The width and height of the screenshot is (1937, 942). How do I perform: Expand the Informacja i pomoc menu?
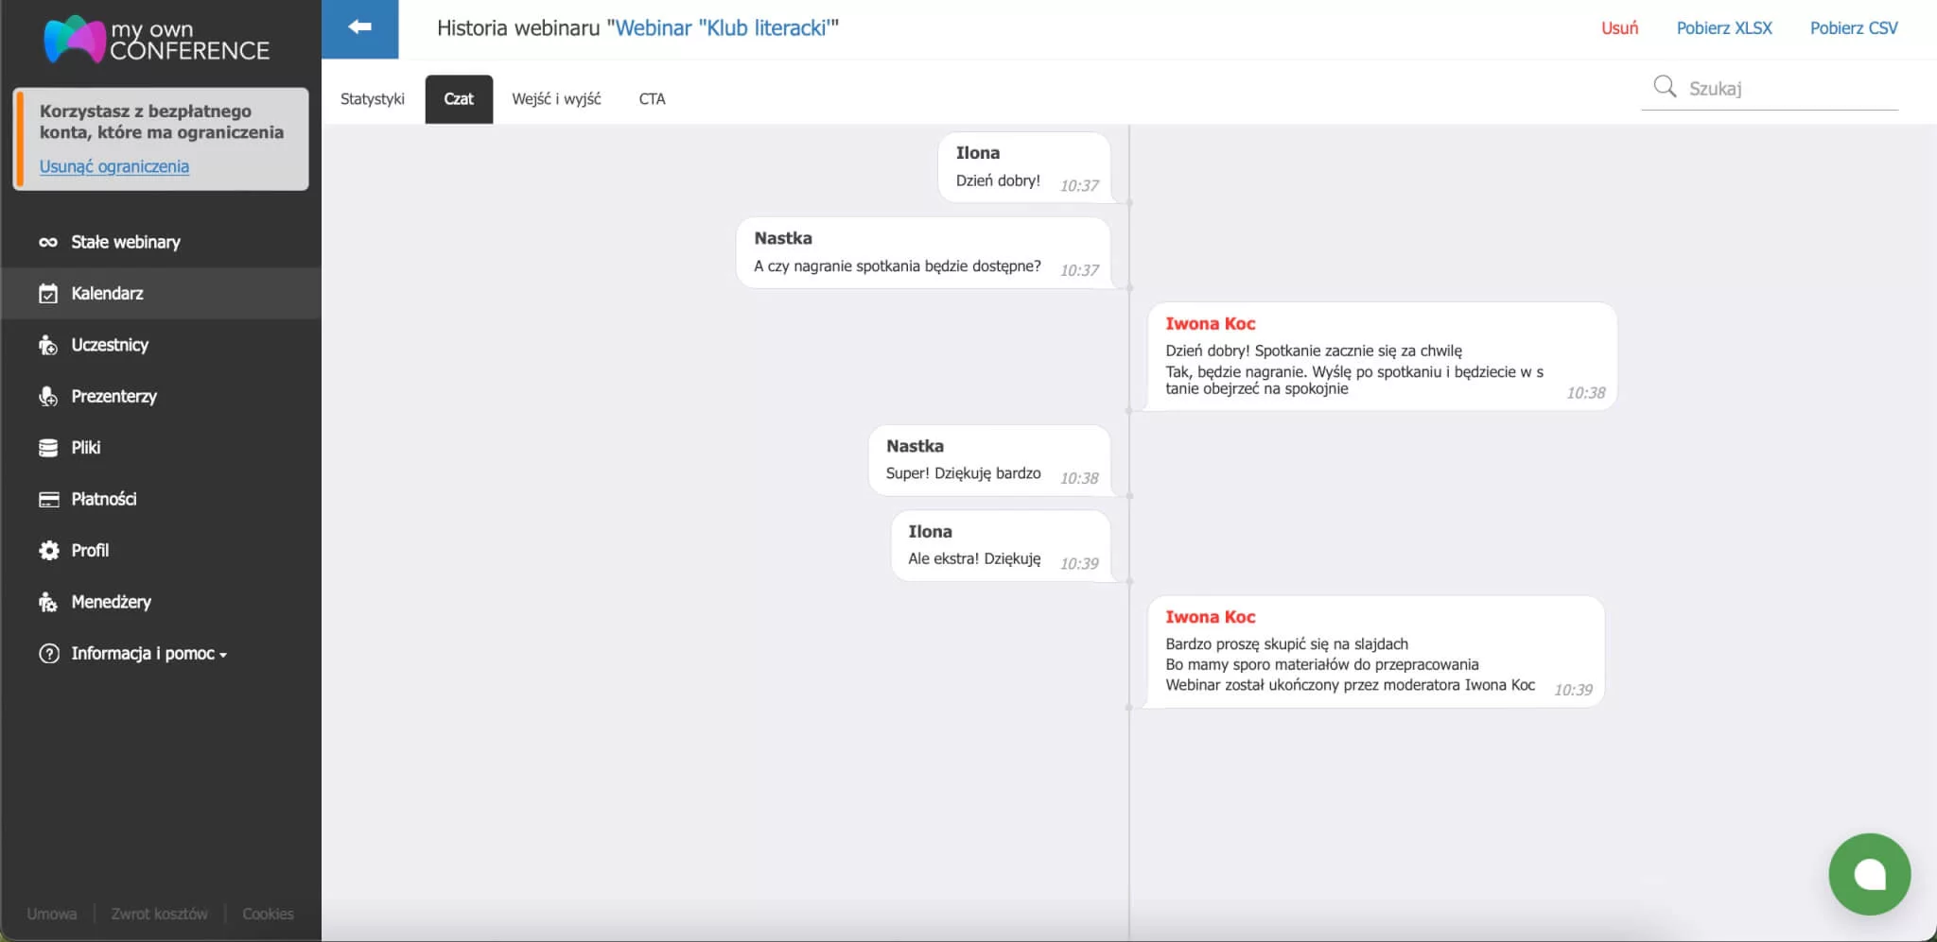click(132, 653)
